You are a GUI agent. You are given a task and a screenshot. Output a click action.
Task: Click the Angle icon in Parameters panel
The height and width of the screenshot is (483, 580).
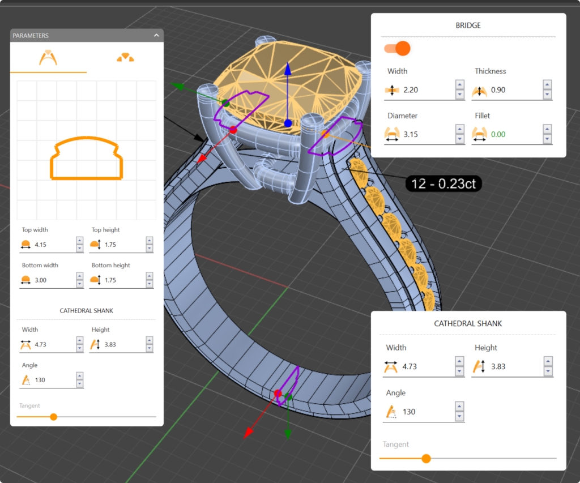pos(25,380)
